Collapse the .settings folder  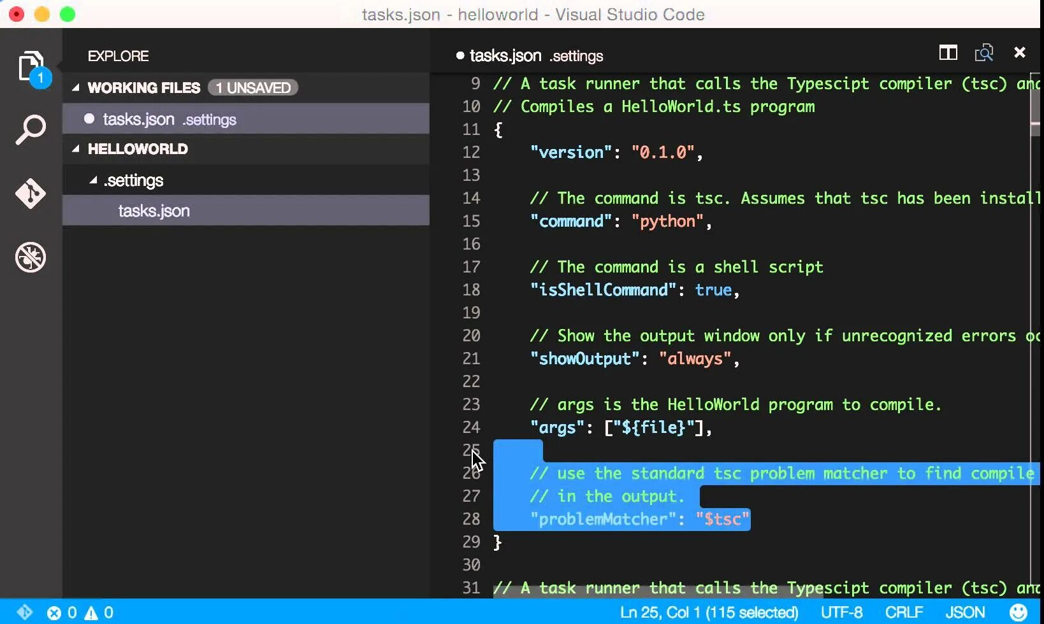coord(93,181)
